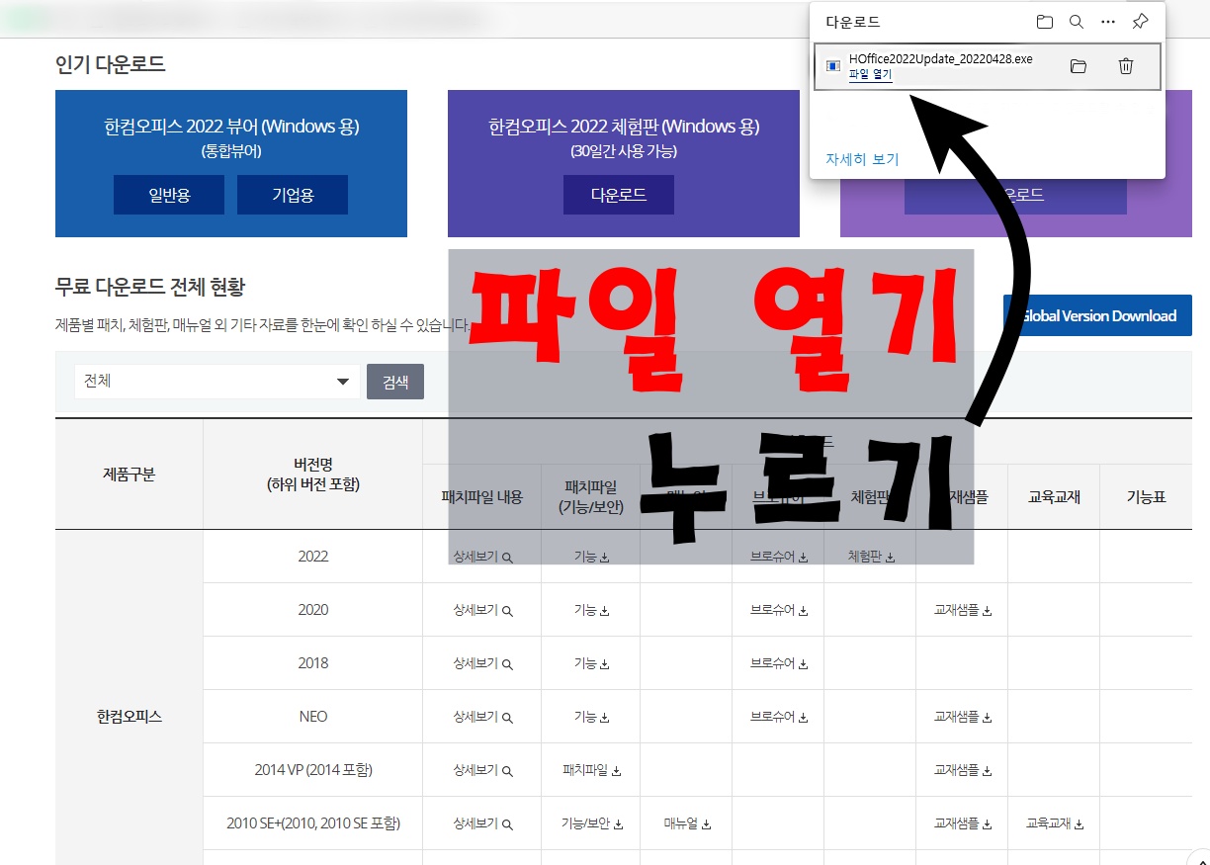Click the 2022 version cell

312,557
